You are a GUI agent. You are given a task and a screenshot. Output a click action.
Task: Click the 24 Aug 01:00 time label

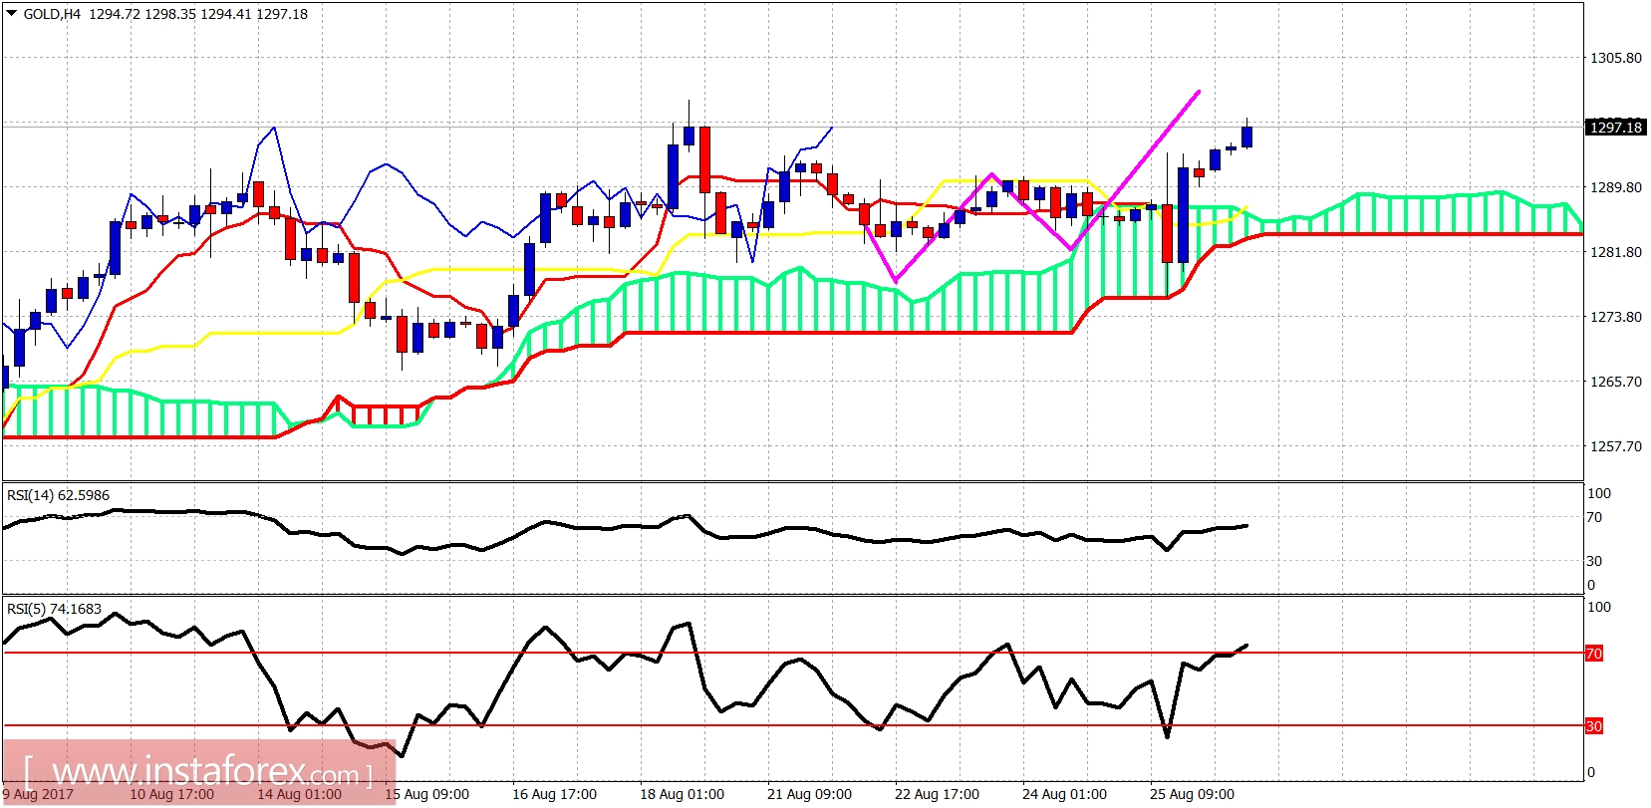(x=1064, y=794)
